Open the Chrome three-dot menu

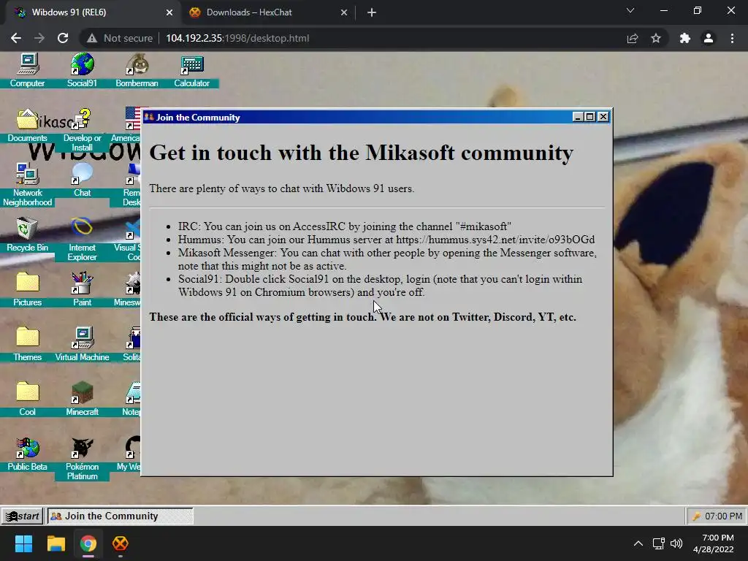click(x=732, y=38)
